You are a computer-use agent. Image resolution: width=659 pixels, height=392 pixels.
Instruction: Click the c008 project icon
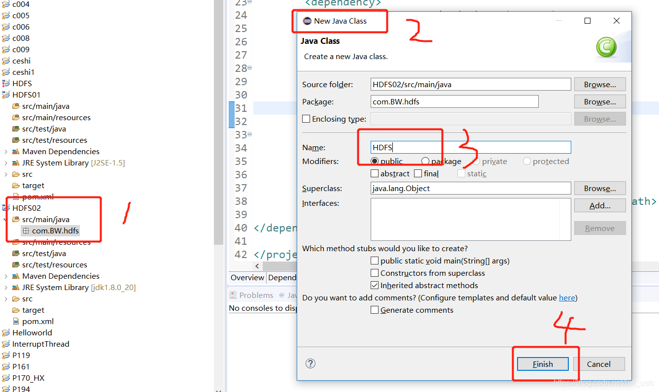pyautogui.click(x=6, y=38)
